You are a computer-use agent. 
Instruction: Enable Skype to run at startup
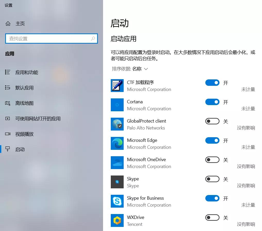[x=212, y=179]
